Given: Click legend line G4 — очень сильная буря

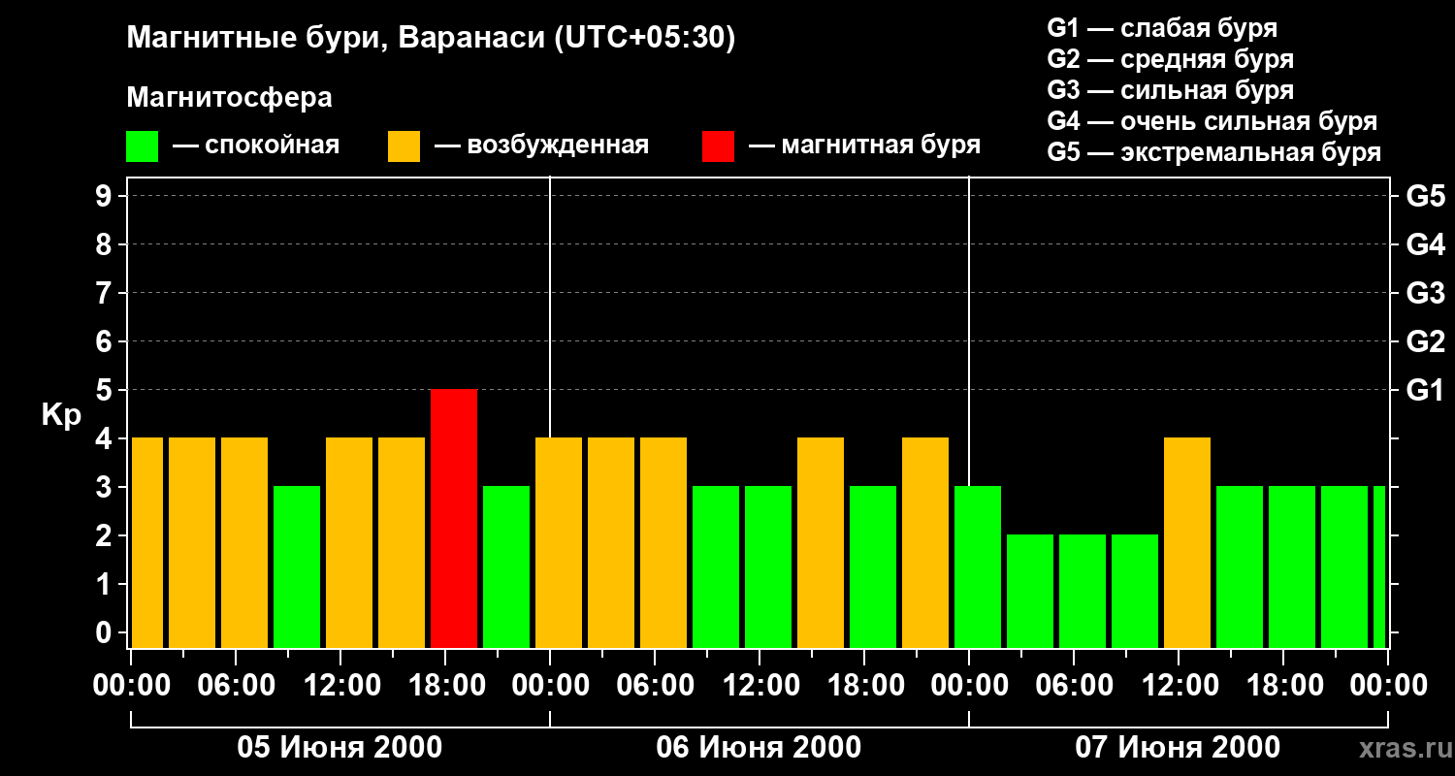Looking at the screenshot, I should [1212, 121].
